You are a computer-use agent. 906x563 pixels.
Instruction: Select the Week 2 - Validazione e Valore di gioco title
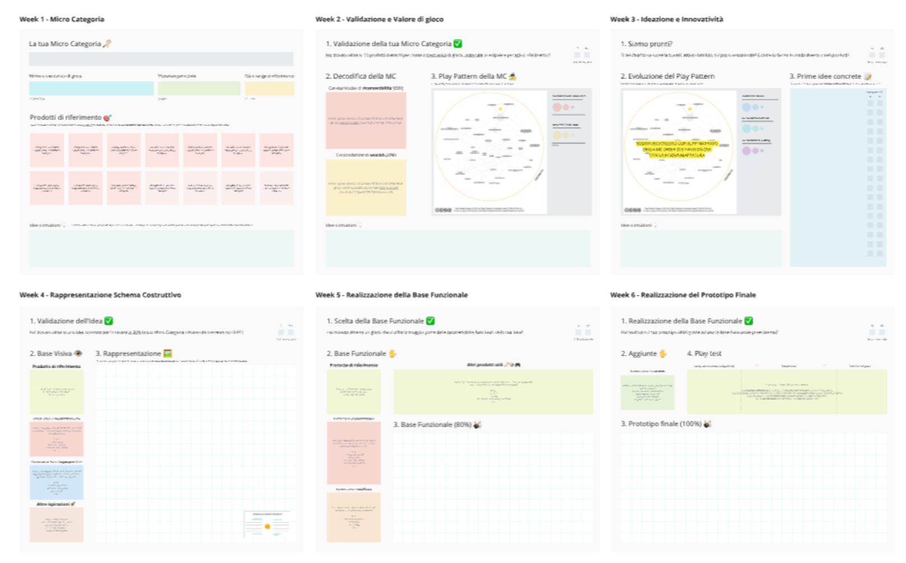(x=380, y=19)
